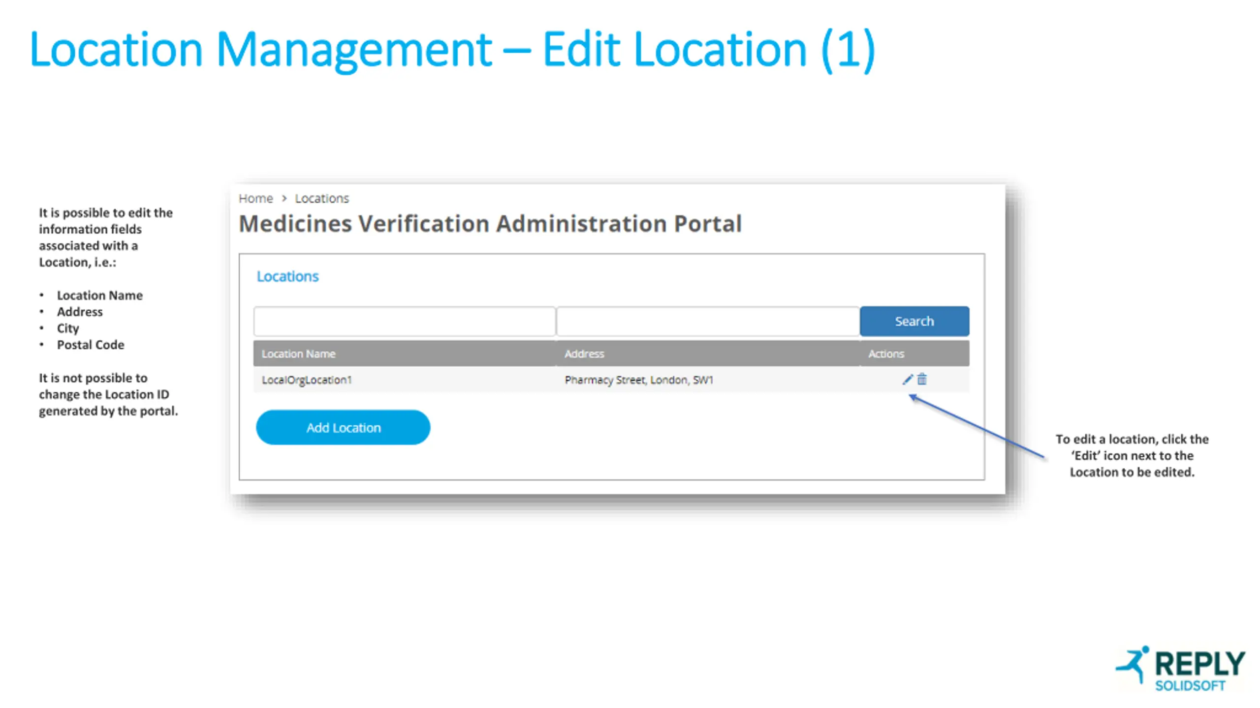Click the Pharmacy Street, London, SW1 address cell
Image resolution: width=1260 pixels, height=708 pixels.
(638, 380)
